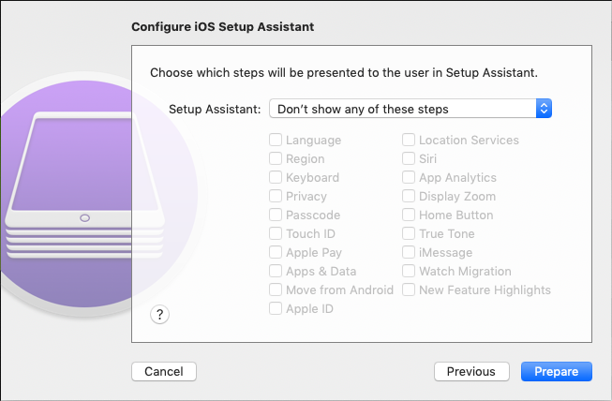Click the blue dropdown arrow stepper
The width and height of the screenshot is (612, 401).
click(x=544, y=109)
